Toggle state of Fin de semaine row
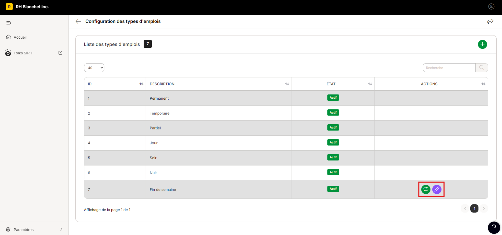The image size is (502, 235). [x=425, y=189]
